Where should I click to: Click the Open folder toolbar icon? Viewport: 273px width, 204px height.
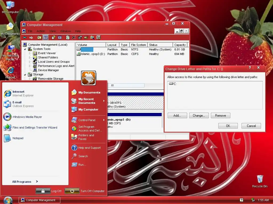tap(86, 37)
